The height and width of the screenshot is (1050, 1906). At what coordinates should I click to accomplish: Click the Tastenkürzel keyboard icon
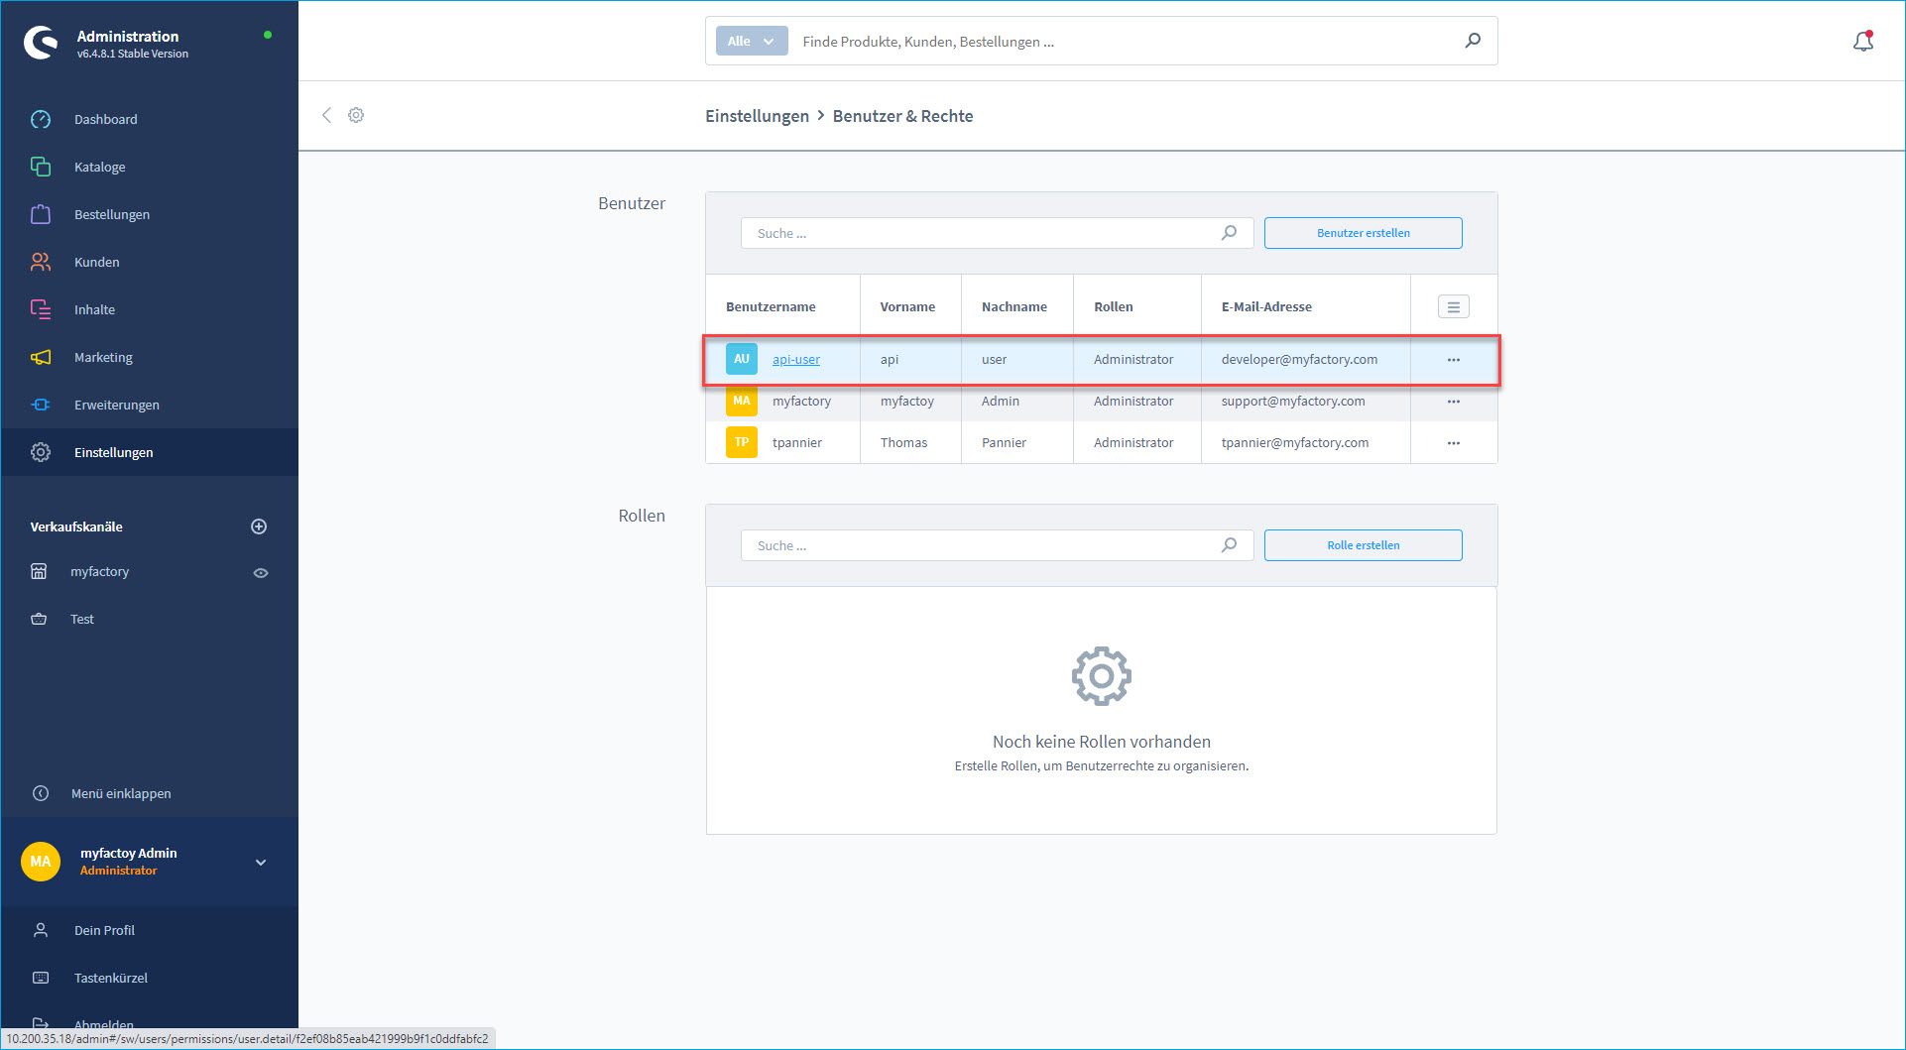tap(41, 977)
